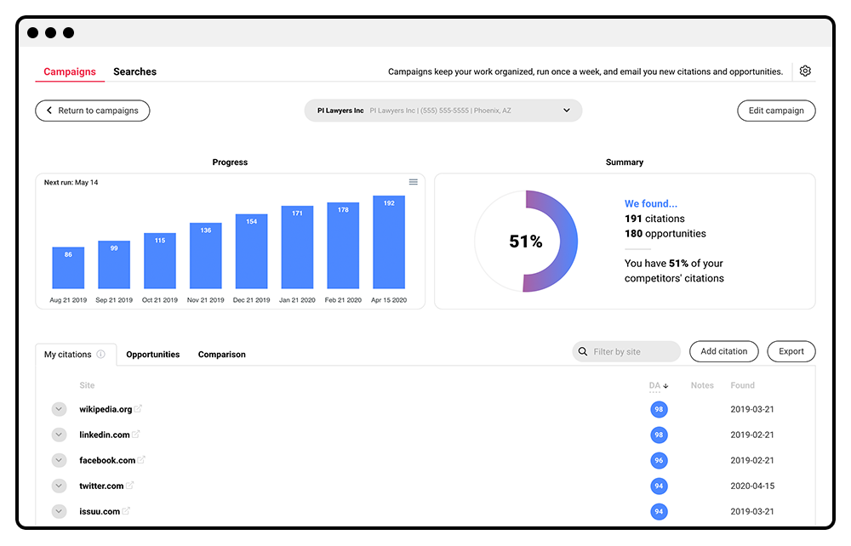
Task: Expand the facebook.com citation row
Action: click(59, 459)
